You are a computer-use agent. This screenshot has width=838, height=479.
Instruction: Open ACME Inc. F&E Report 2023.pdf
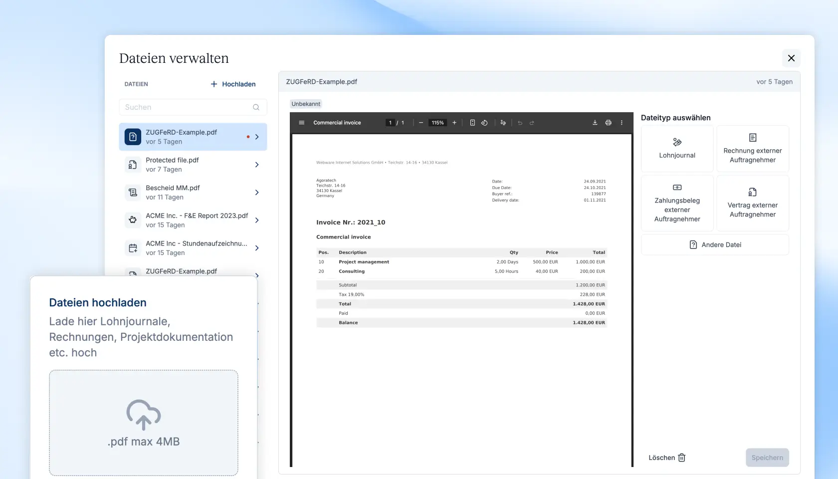(197, 220)
